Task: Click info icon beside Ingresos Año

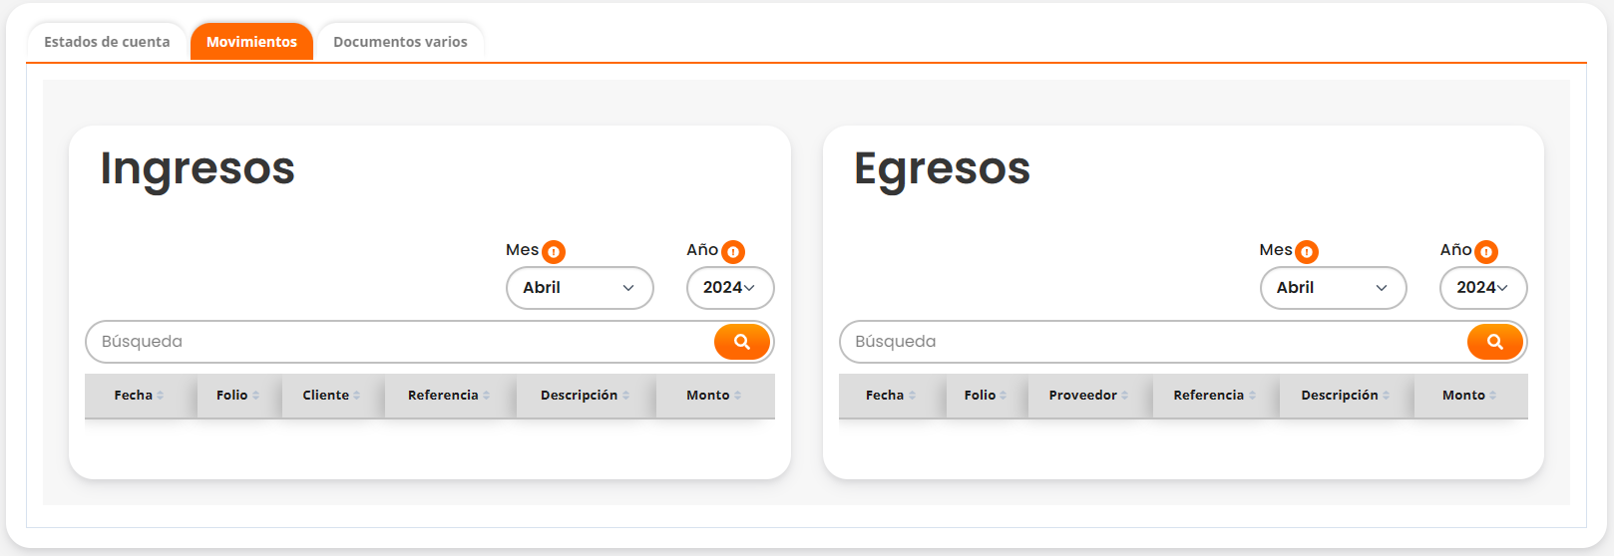Action: pos(733,252)
